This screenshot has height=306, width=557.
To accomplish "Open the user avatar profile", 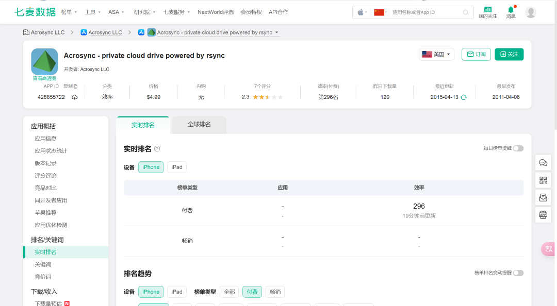I will (531, 12).
